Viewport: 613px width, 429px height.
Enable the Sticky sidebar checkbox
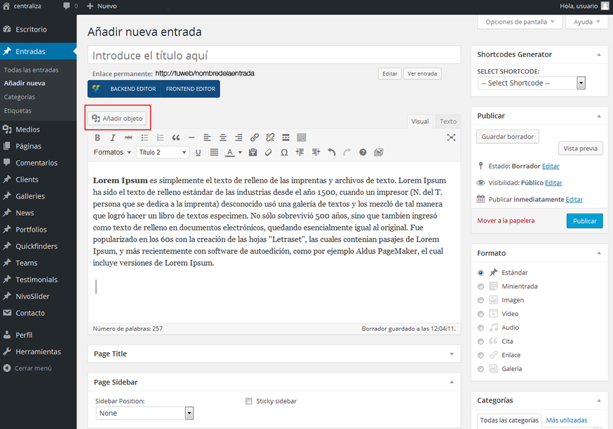click(x=249, y=401)
